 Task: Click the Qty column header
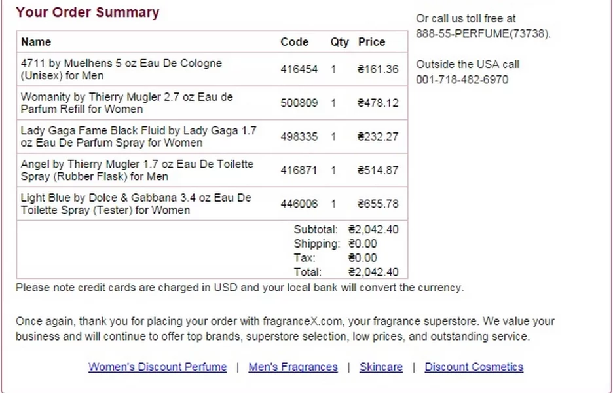(x=339, y=42)
